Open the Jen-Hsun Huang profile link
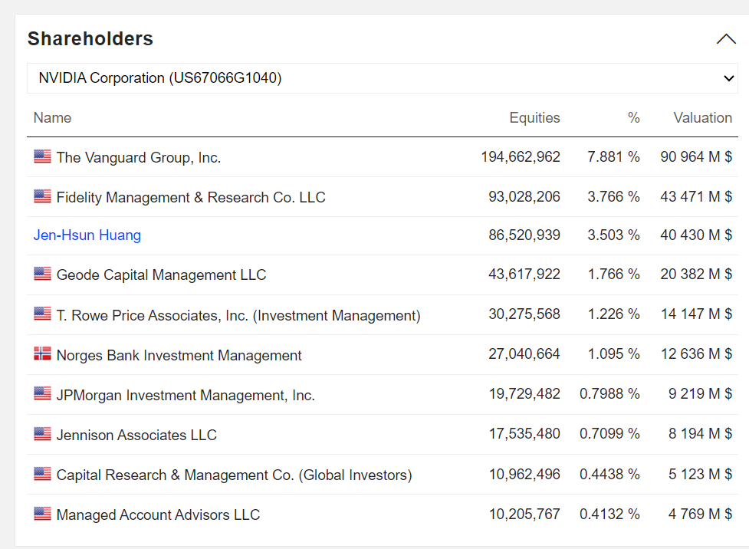The height and width of the screenshot is (549, 749). tap(87, 235)
